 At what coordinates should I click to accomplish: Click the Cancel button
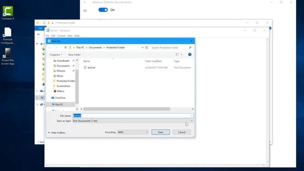click(181, 132)
